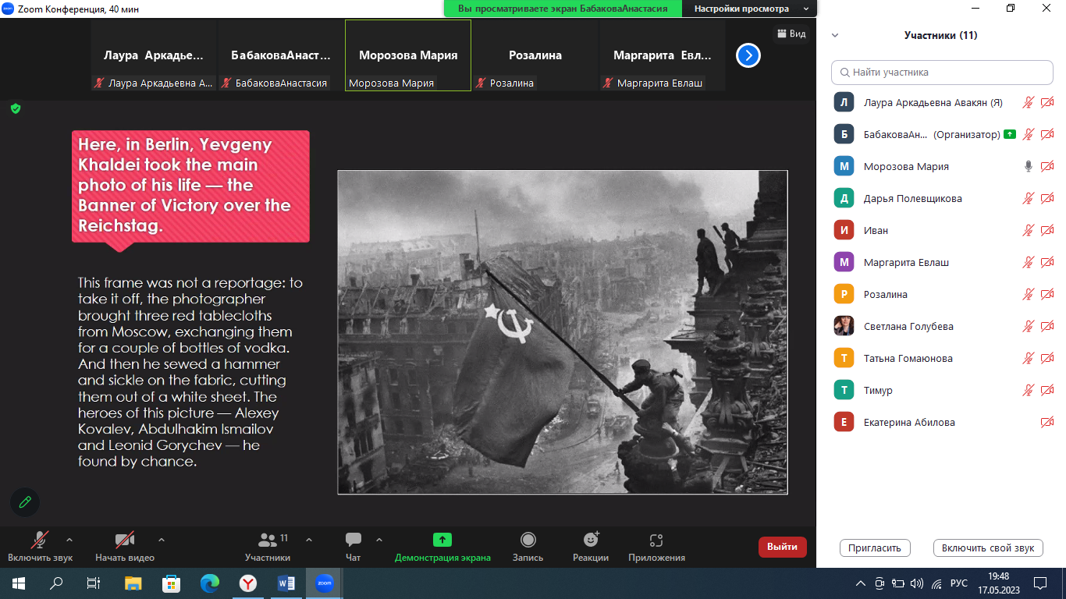Click Демонстрация экрана share icon
Screen dimensions: 1066x599
[442, 540]
